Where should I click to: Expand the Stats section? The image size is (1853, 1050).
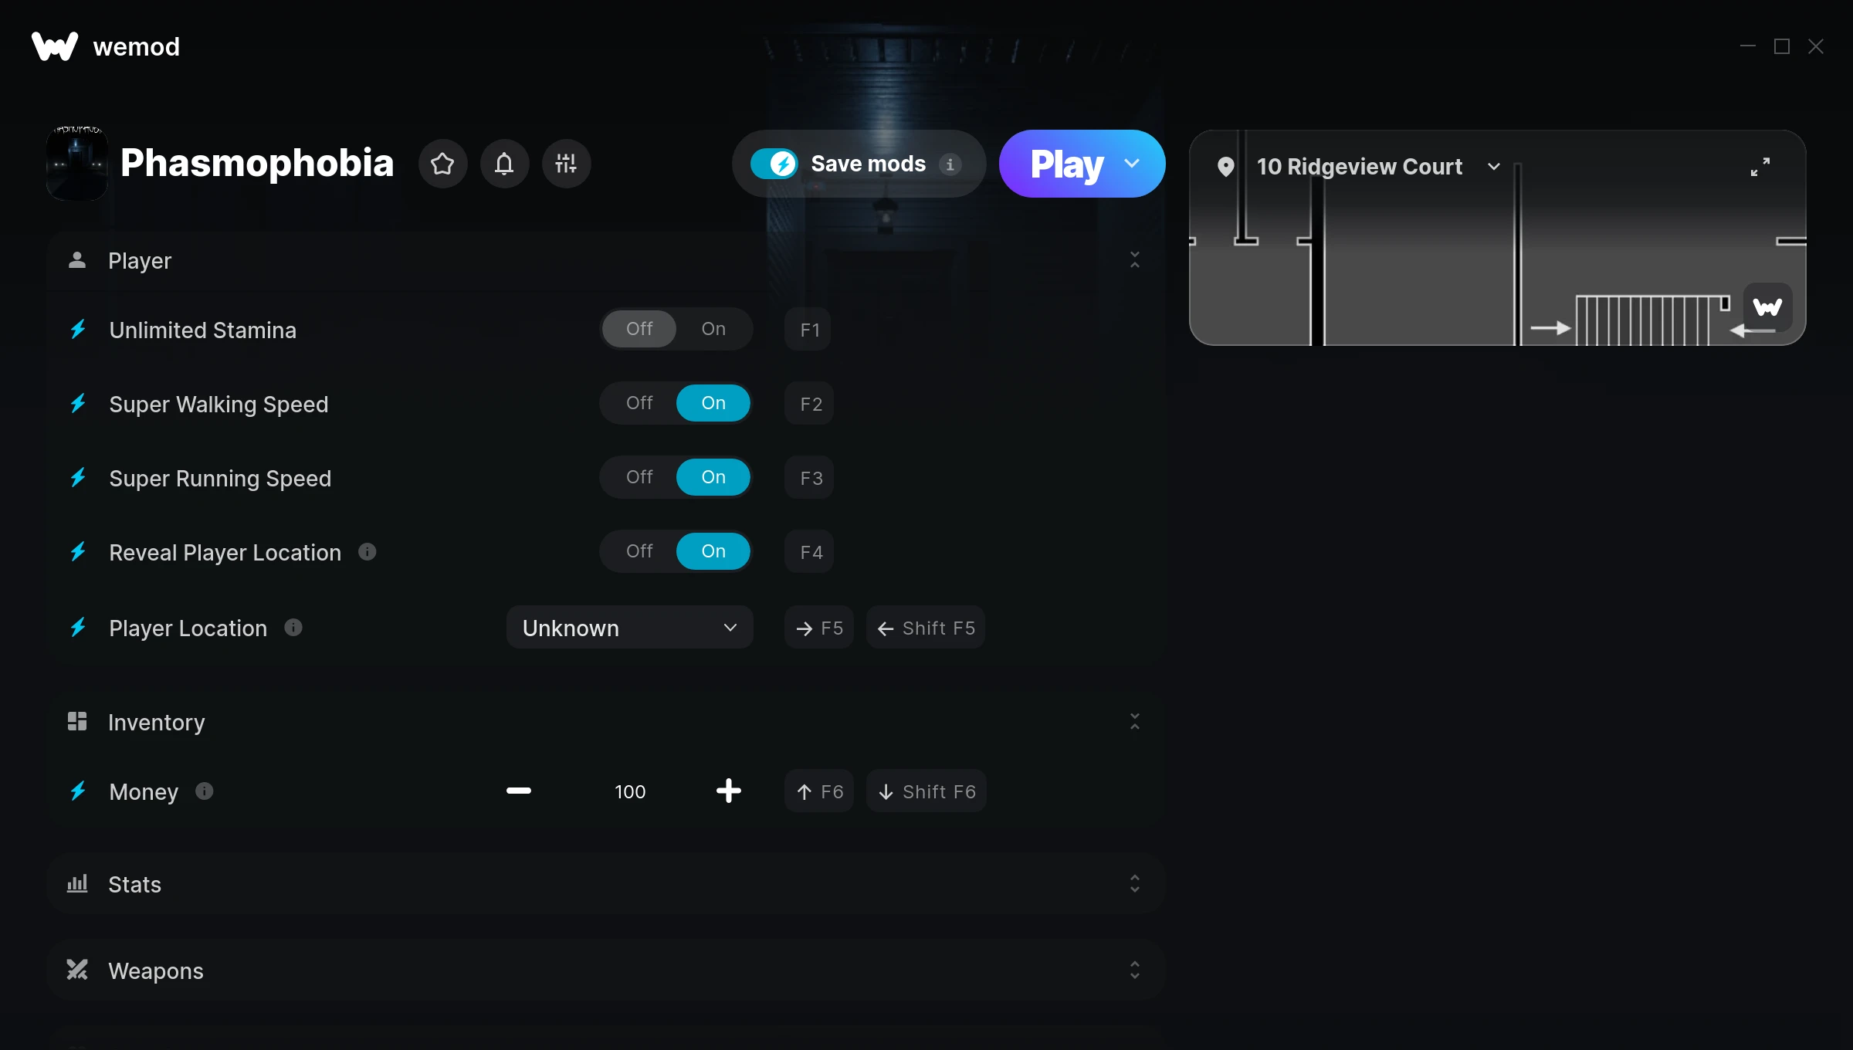point(1134,885)
